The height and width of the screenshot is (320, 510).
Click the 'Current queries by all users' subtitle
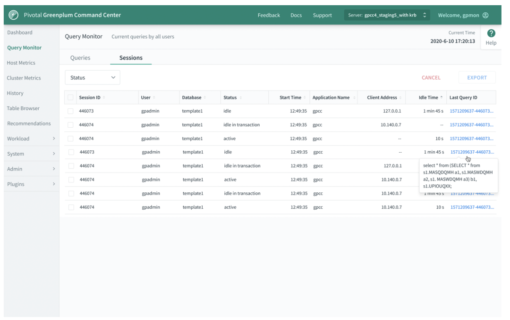(x=143, y=37)
